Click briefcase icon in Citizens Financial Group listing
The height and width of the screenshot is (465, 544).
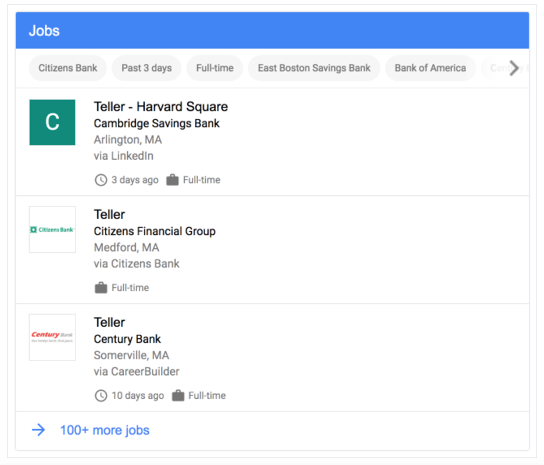tap(101, 288)
